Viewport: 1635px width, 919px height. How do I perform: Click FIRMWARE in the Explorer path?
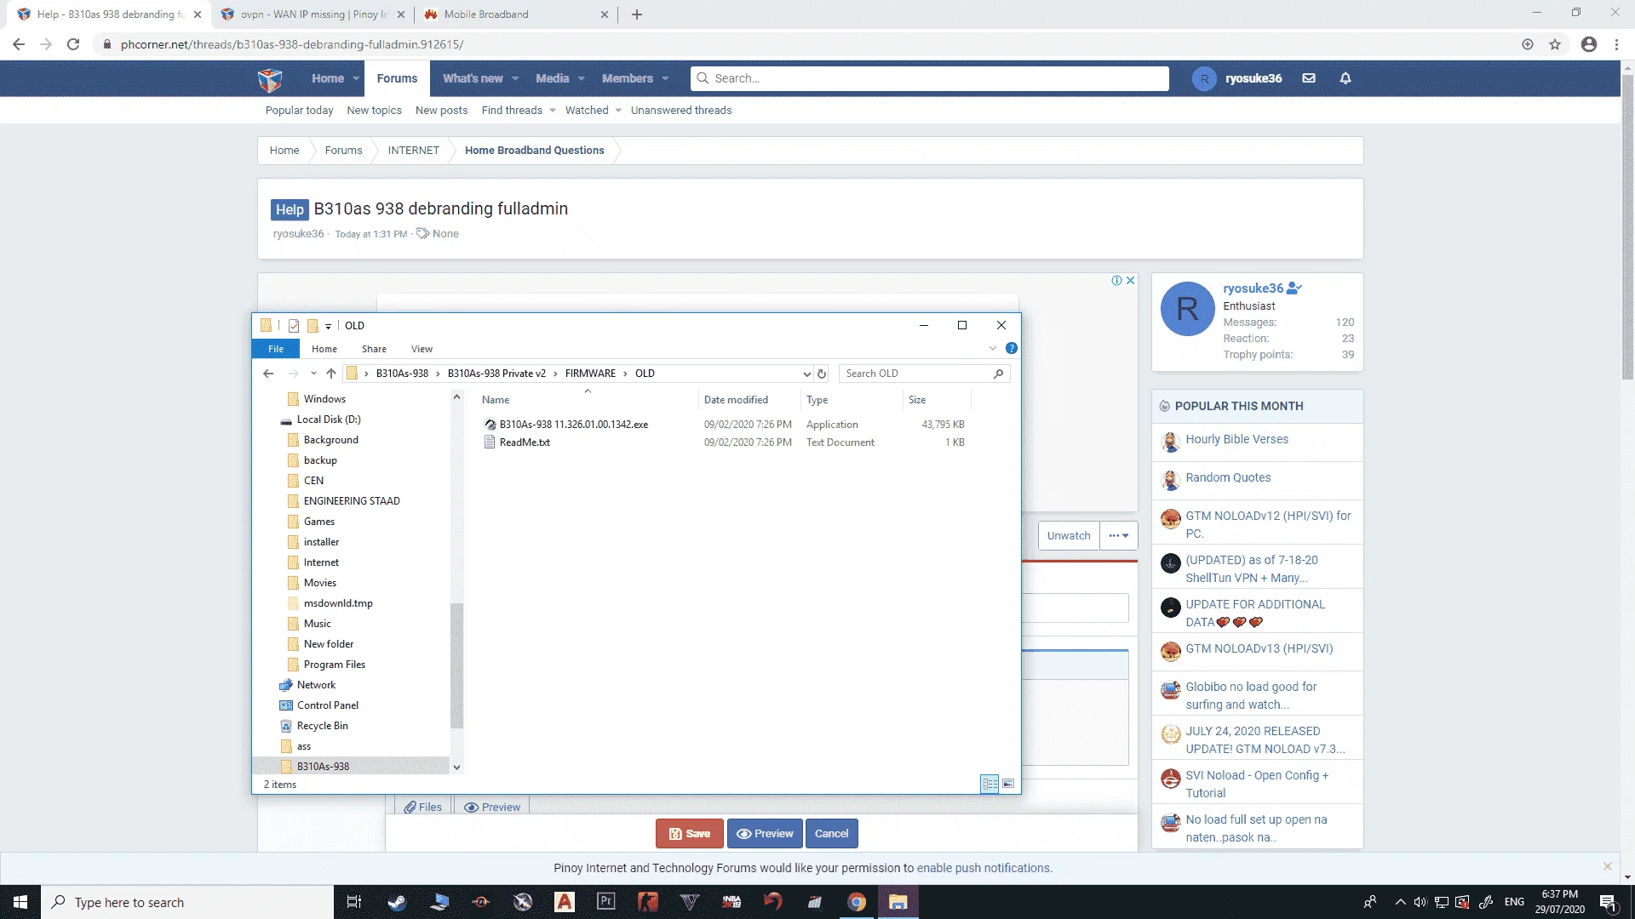(x=590, y=374)
